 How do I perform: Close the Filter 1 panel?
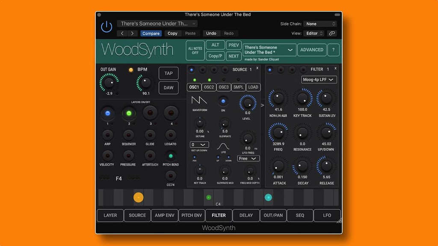coord(335,68)
